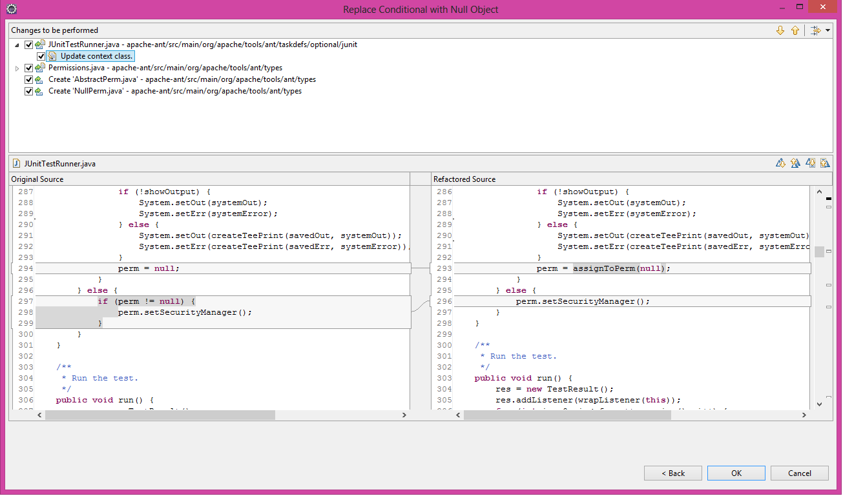
Task: Click vertical scrollbar down arrow in compare view
Action: (819, 404)
